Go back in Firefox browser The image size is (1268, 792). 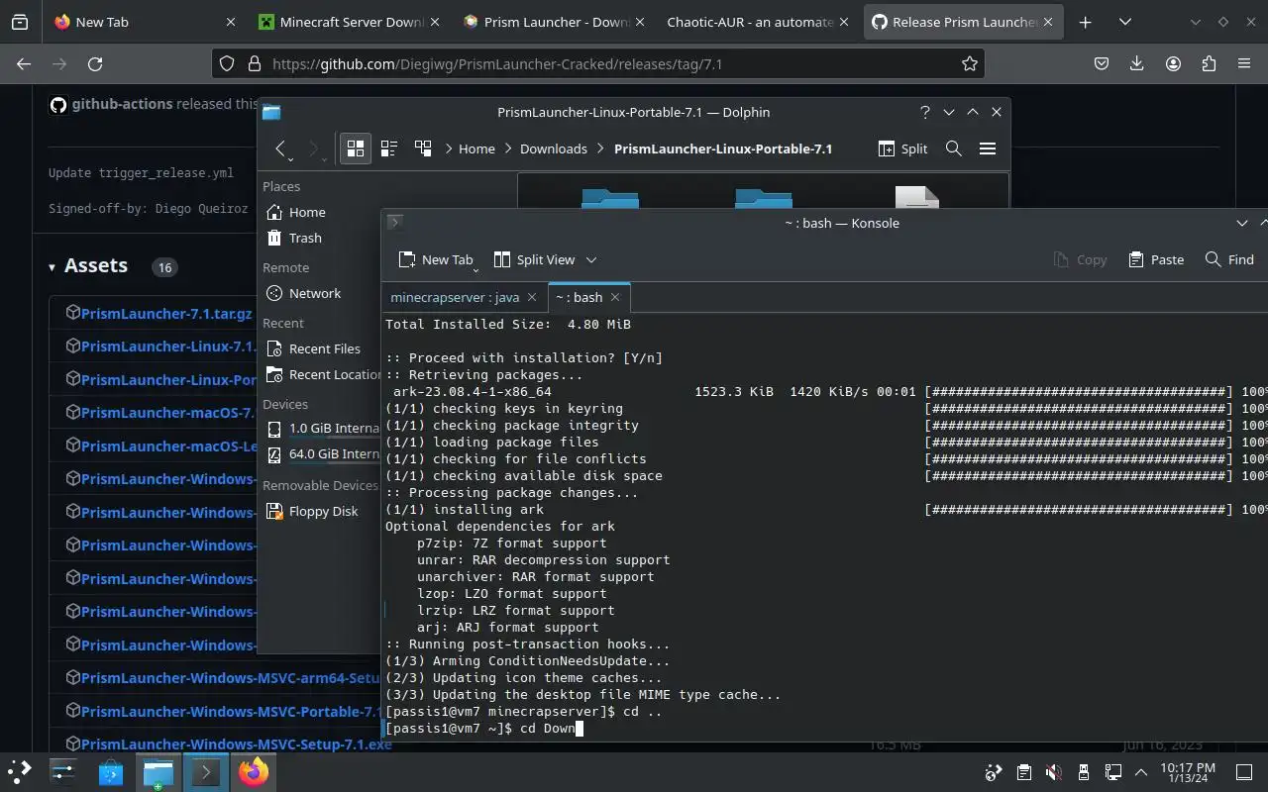point(24,63)
